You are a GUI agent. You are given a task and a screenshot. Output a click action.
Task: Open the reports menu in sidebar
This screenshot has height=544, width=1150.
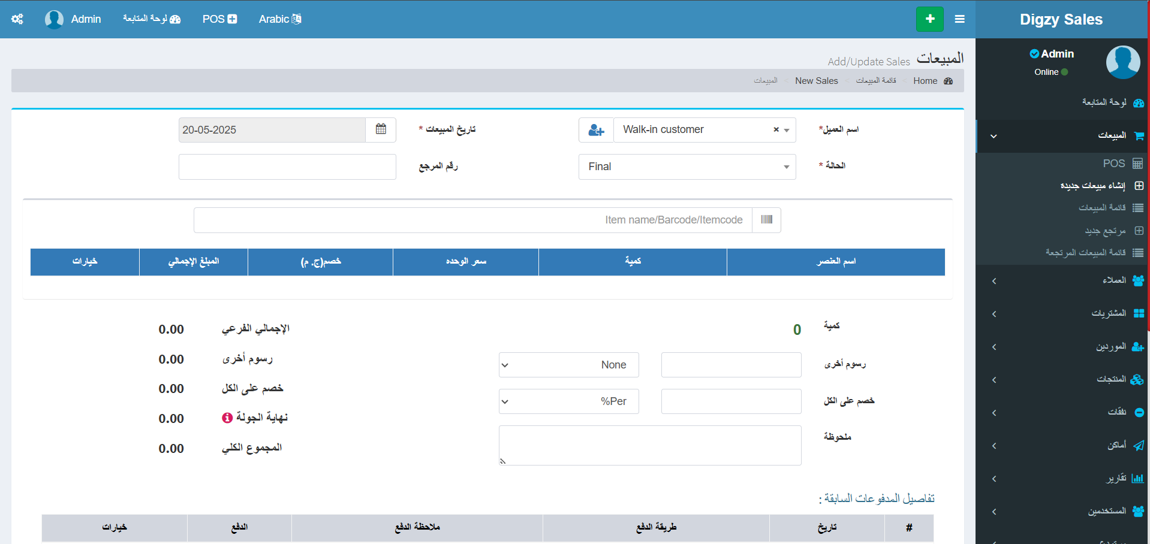click(x=1116, y=478)
